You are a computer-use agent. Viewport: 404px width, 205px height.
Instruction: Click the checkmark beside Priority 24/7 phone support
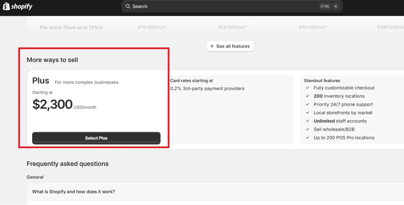(x=307, y=104)
